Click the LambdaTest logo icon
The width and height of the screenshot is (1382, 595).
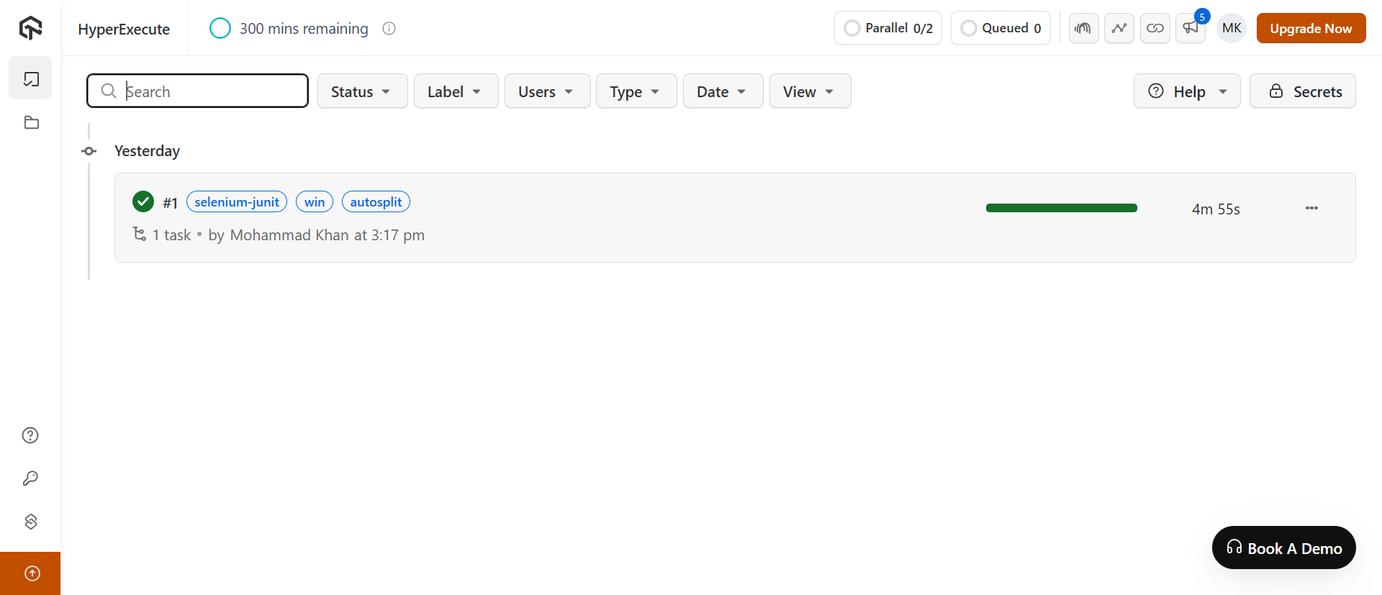pyautogui.click(x=30, y=28)
